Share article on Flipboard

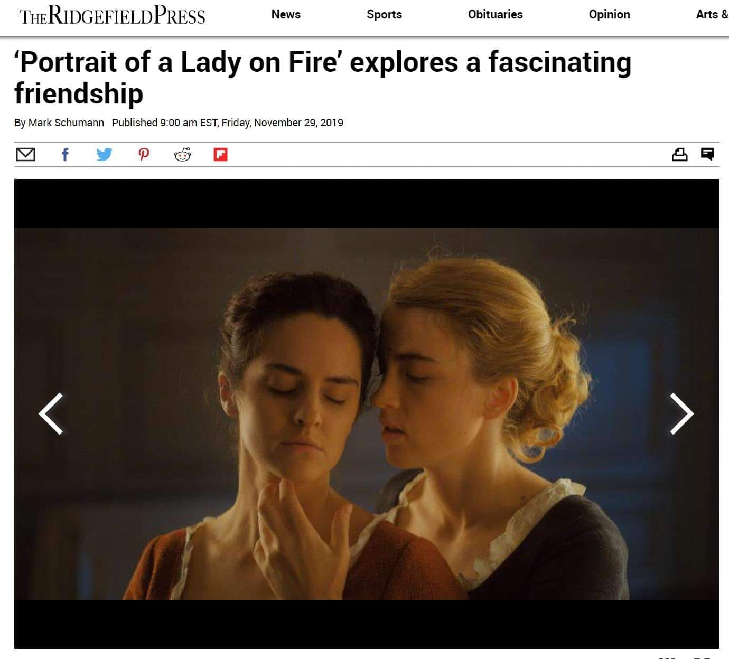coord(220,154)
